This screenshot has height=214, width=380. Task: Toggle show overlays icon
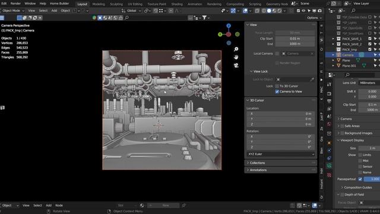click(245, 11)
